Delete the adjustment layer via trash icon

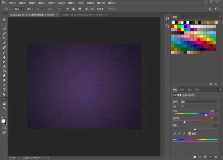pos(216,157)
